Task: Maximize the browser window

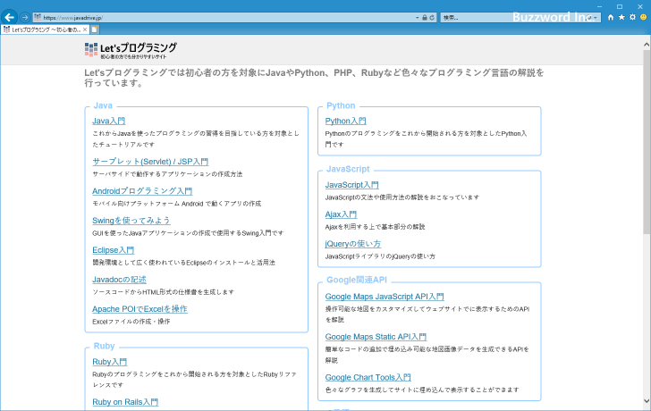Action: [620, 6]
